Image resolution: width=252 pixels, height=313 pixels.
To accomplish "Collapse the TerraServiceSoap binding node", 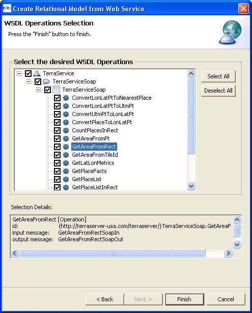I will tap(38, 90).
